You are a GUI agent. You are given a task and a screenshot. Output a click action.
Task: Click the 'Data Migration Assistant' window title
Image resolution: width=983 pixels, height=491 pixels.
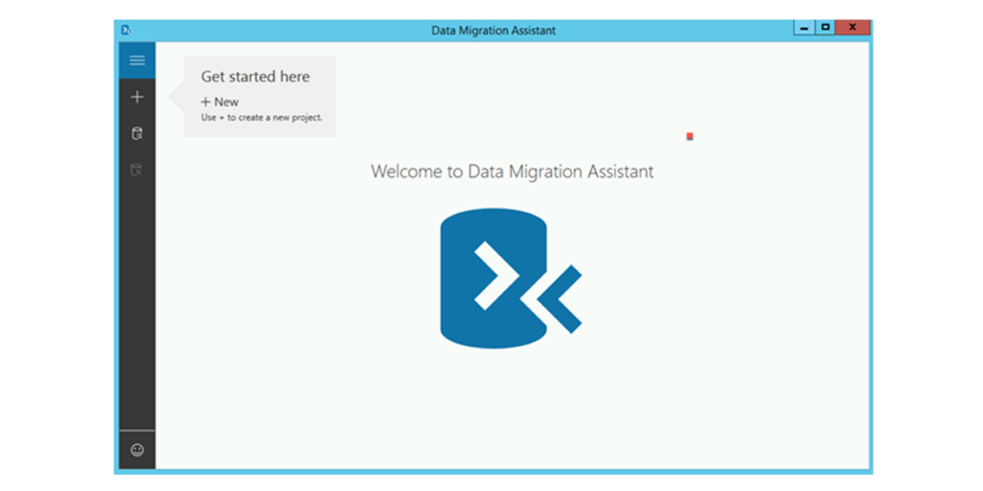(x=493, y=30)
